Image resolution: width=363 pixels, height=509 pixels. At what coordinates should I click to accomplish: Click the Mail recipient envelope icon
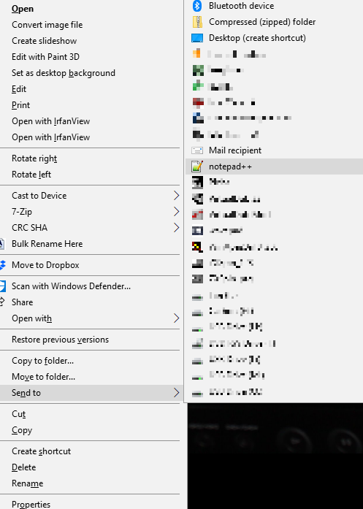point(197,150)
